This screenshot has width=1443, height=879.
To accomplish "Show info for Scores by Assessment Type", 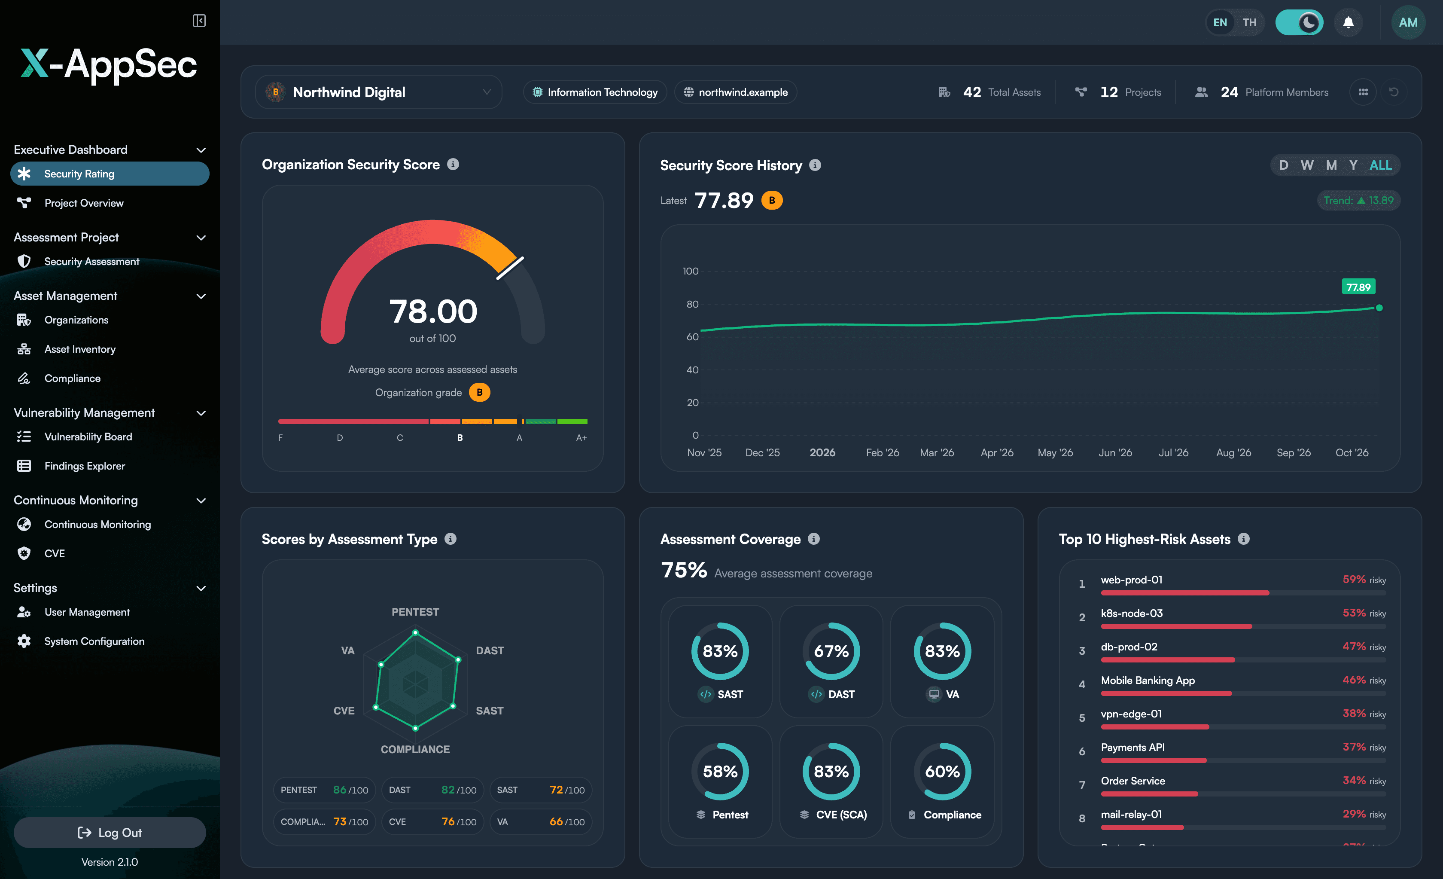I will point(451,539).
